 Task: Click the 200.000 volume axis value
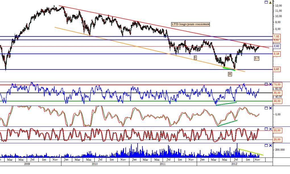(x=280, y=150)
